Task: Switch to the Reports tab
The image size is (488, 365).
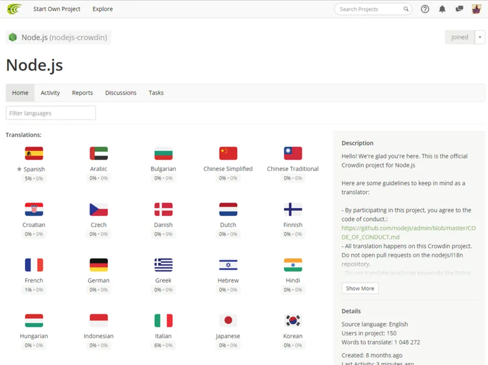Action: [82, 93]
